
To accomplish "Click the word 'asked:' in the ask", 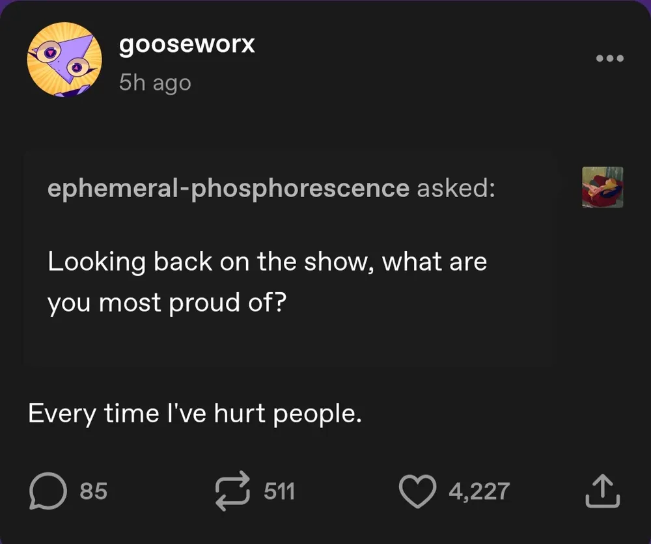I will pos(454,188).
